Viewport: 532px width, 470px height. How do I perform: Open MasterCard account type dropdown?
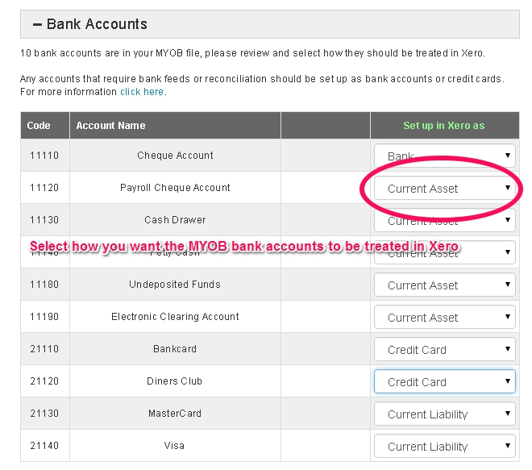444,414
